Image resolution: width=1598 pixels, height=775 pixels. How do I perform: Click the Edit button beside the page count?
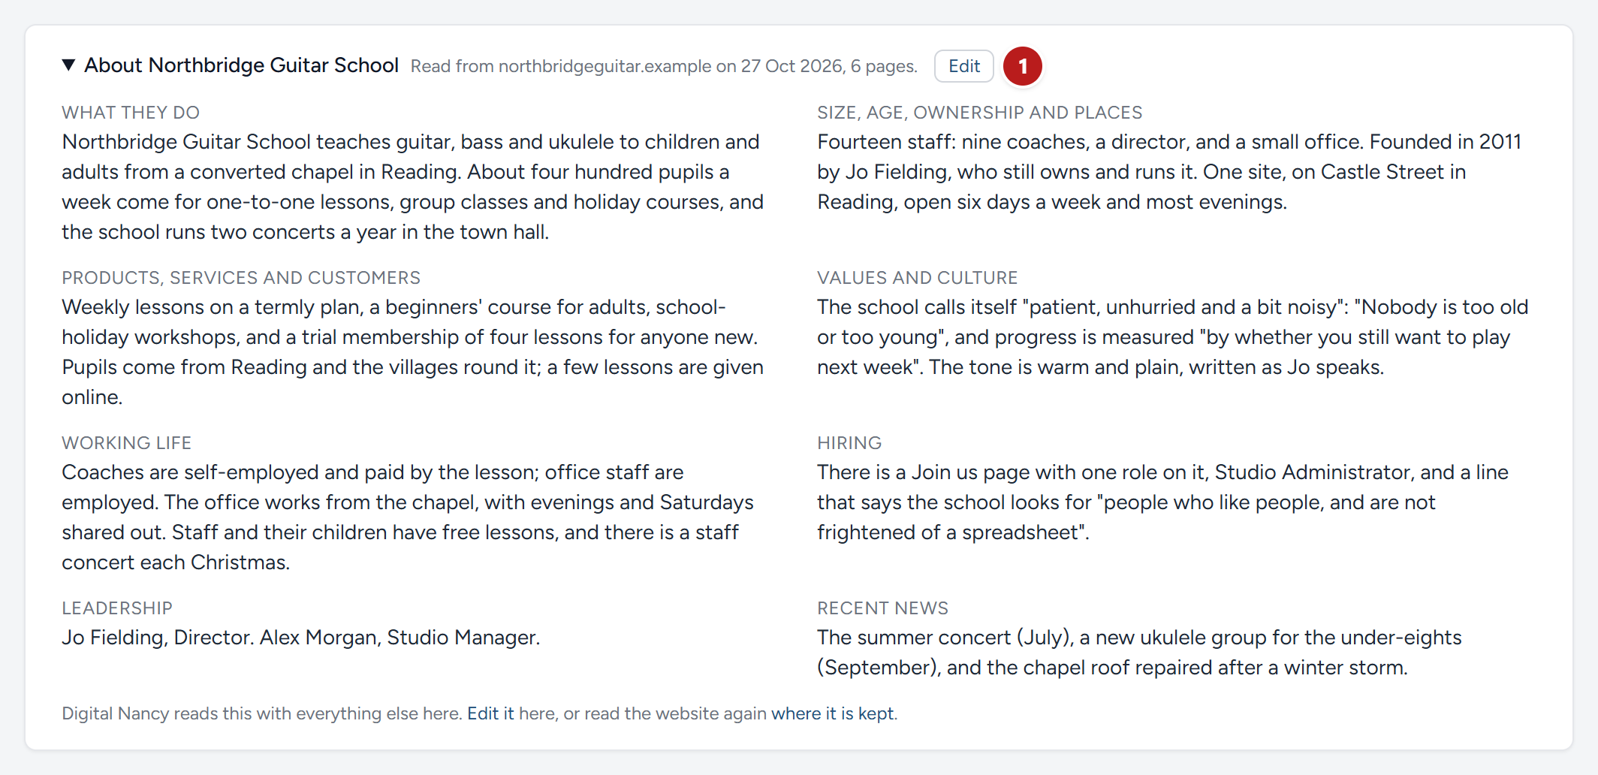pos(964,66)
